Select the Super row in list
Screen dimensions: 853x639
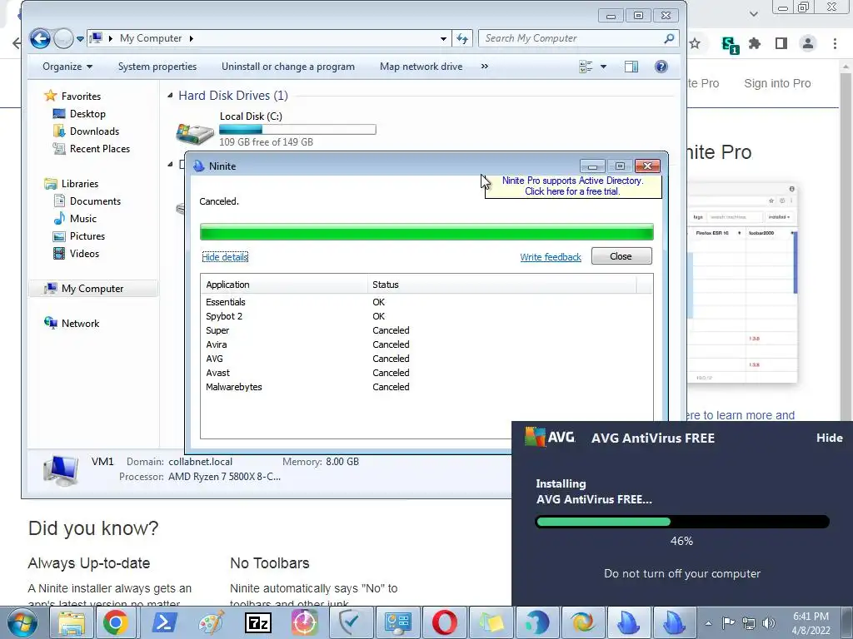[426, 330]
